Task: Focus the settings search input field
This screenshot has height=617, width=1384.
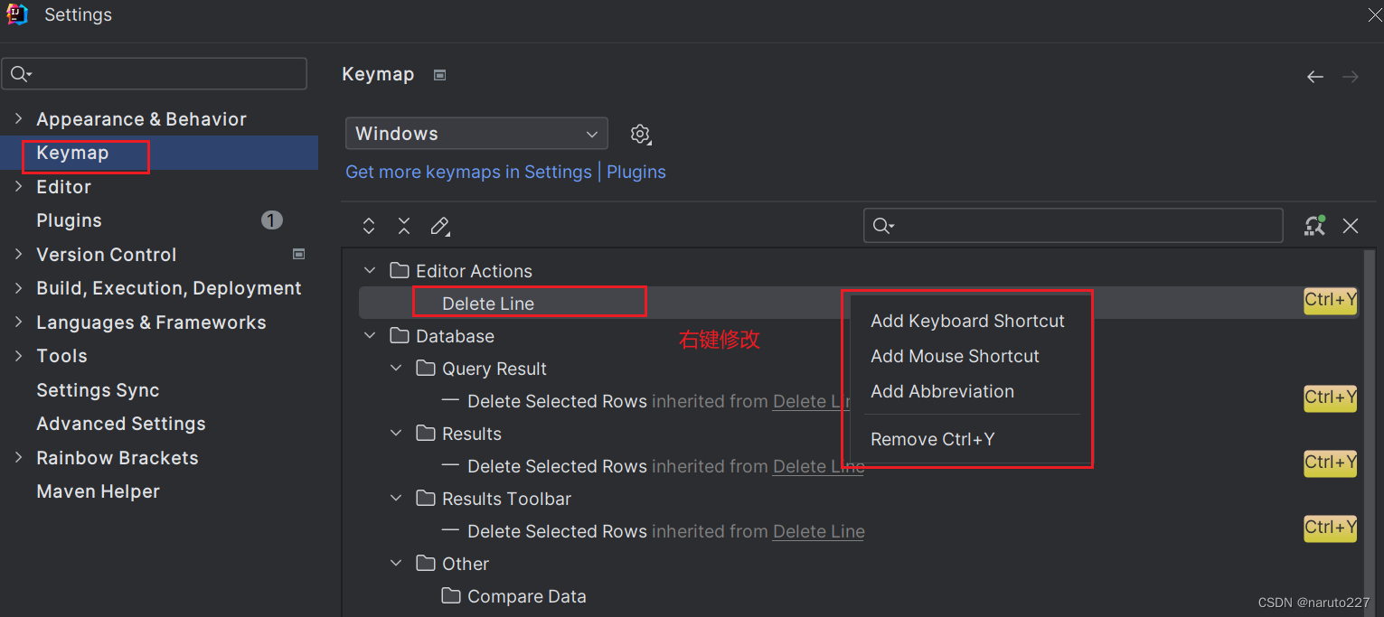Action: (155, 74)
